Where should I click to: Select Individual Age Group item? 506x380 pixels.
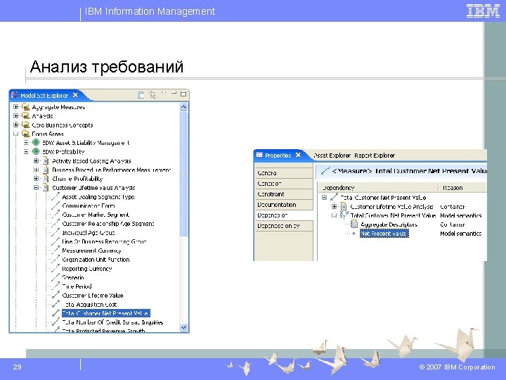[88, 232]
